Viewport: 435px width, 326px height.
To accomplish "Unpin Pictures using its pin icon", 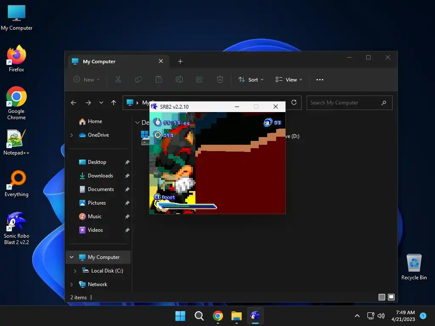I will [127, 203].
